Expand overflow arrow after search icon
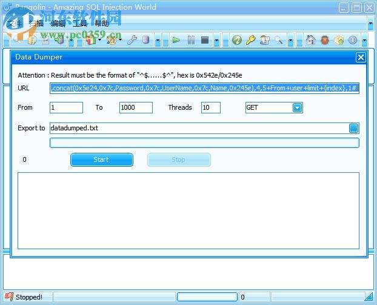The height and width of the screenshot is (305, 377). pos(291,40)
